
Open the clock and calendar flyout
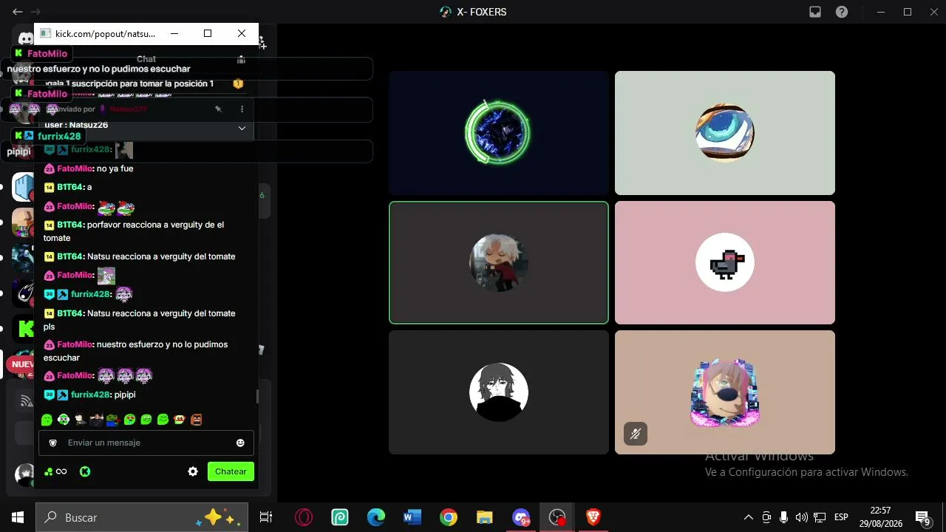point(881,517)
